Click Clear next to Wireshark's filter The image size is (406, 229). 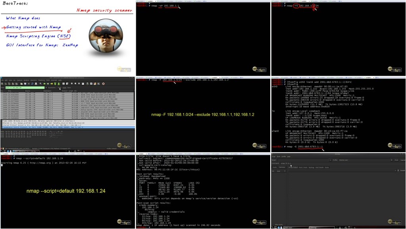[60, 87]
